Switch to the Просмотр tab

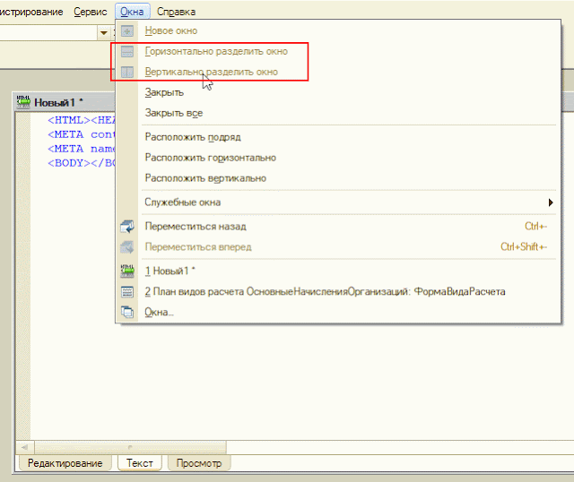pos(199,463)
